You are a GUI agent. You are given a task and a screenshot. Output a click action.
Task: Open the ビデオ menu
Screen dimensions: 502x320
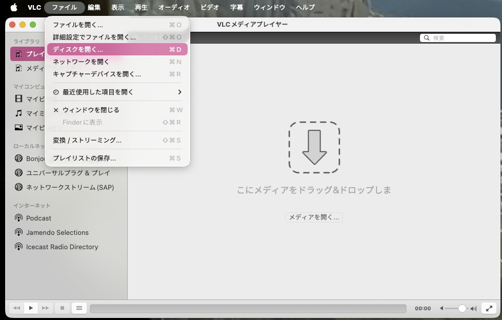[x=210, y=7]
